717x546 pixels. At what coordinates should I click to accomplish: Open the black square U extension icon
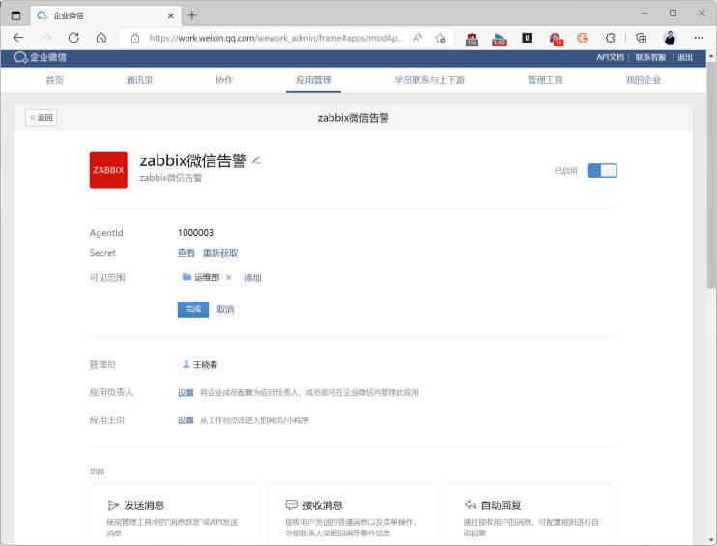[528, 38]
